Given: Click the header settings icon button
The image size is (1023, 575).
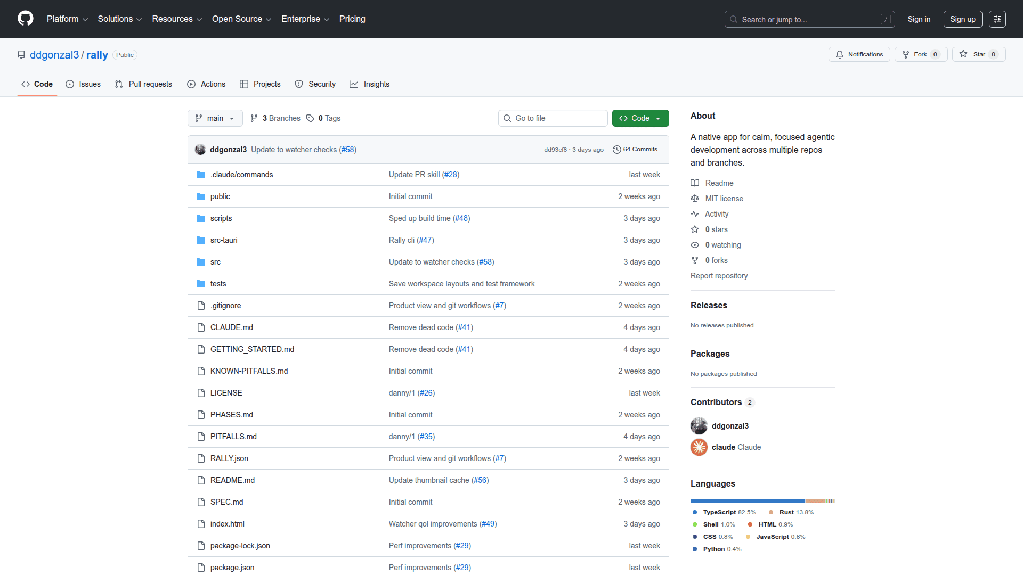Looking at the screenshot, I should click(997, 19).
